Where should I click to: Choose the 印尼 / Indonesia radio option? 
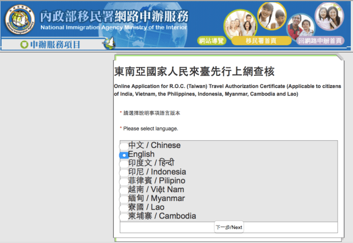coord(124,173)
